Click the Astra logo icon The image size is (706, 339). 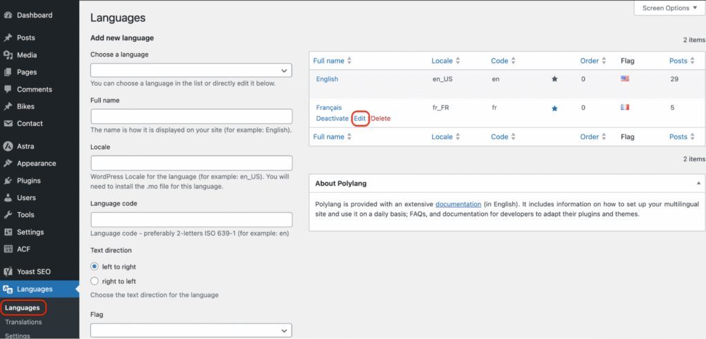pos(8,146)
